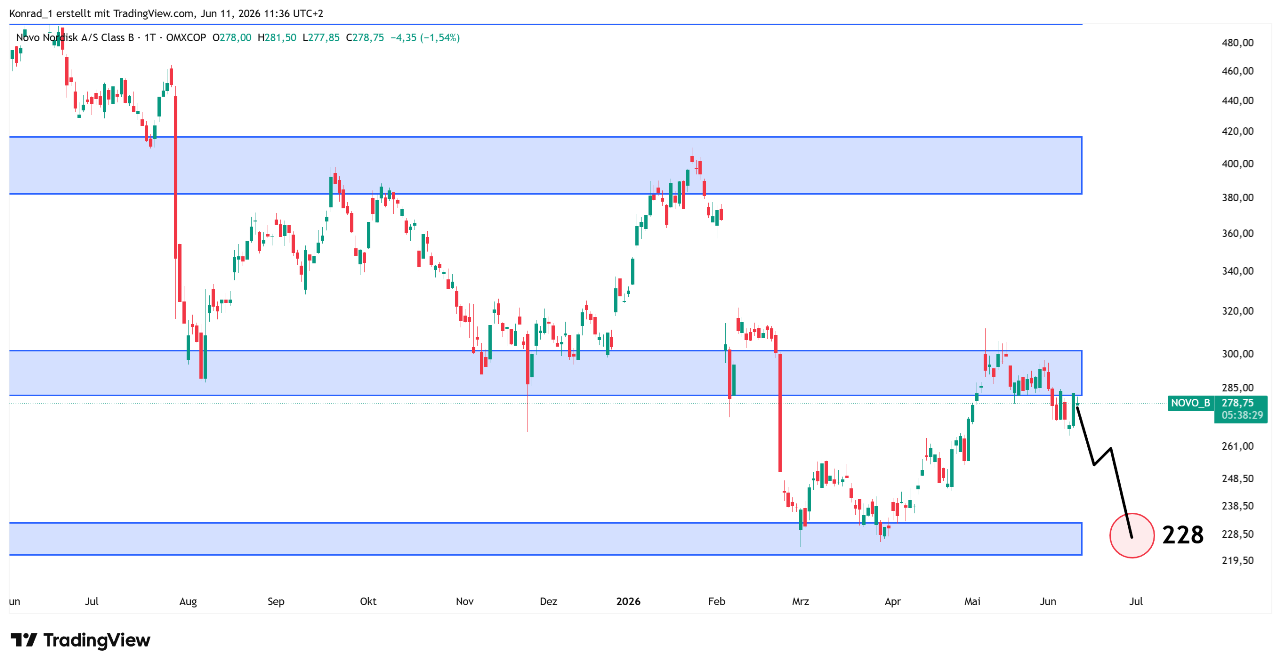Viewport: 1281px width, 667px height.
Task: Click the 360,00 price axis label
Action: [x=1237, y=233]
